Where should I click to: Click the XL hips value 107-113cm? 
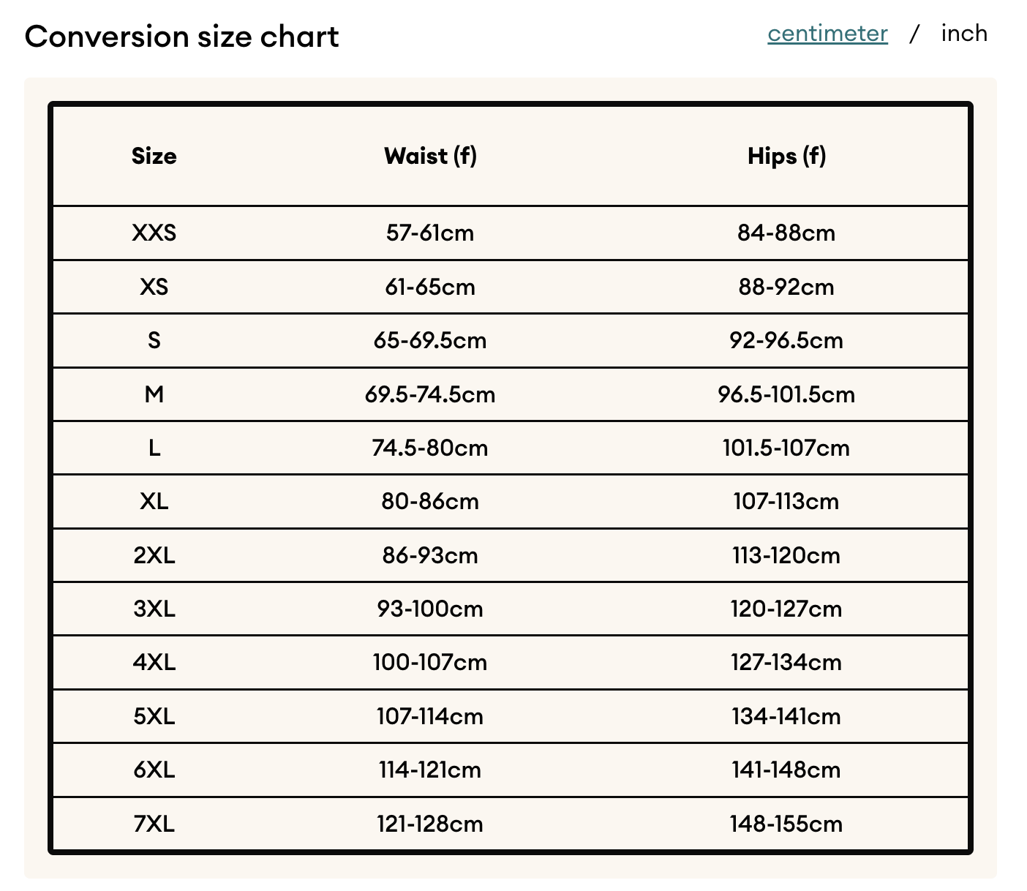pos(786,501)
